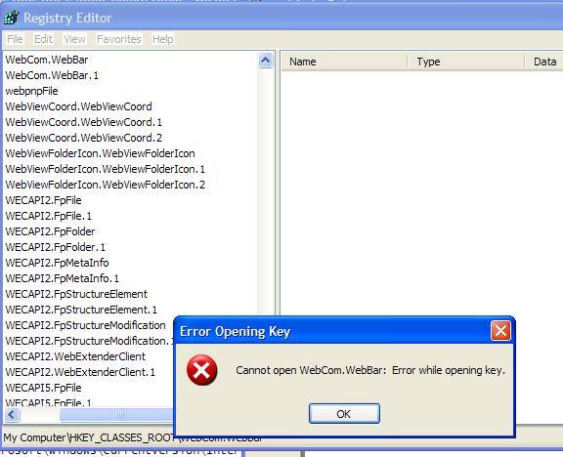
Task: Select the WebViewFolderIcon.WebViewFolderIcon.2 key
Action: pos(106,185)
